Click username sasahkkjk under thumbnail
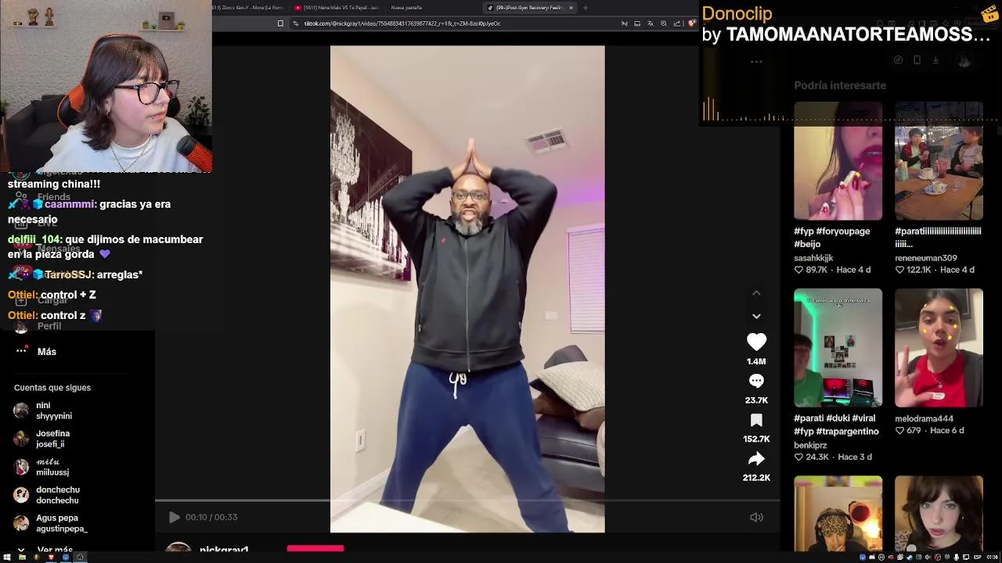1002x563 pixels. click(813, 258)
